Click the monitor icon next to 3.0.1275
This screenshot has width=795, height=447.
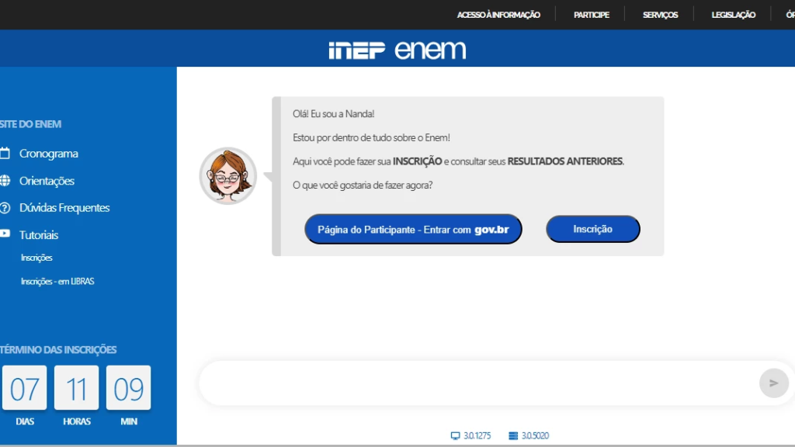coord(455,436)
